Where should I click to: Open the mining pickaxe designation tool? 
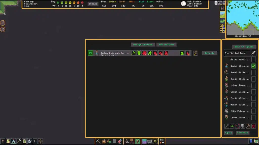pos(98,141)
